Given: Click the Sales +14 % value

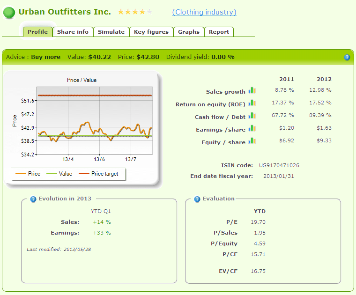Looking at the screenshot, I should coord(102,222).
